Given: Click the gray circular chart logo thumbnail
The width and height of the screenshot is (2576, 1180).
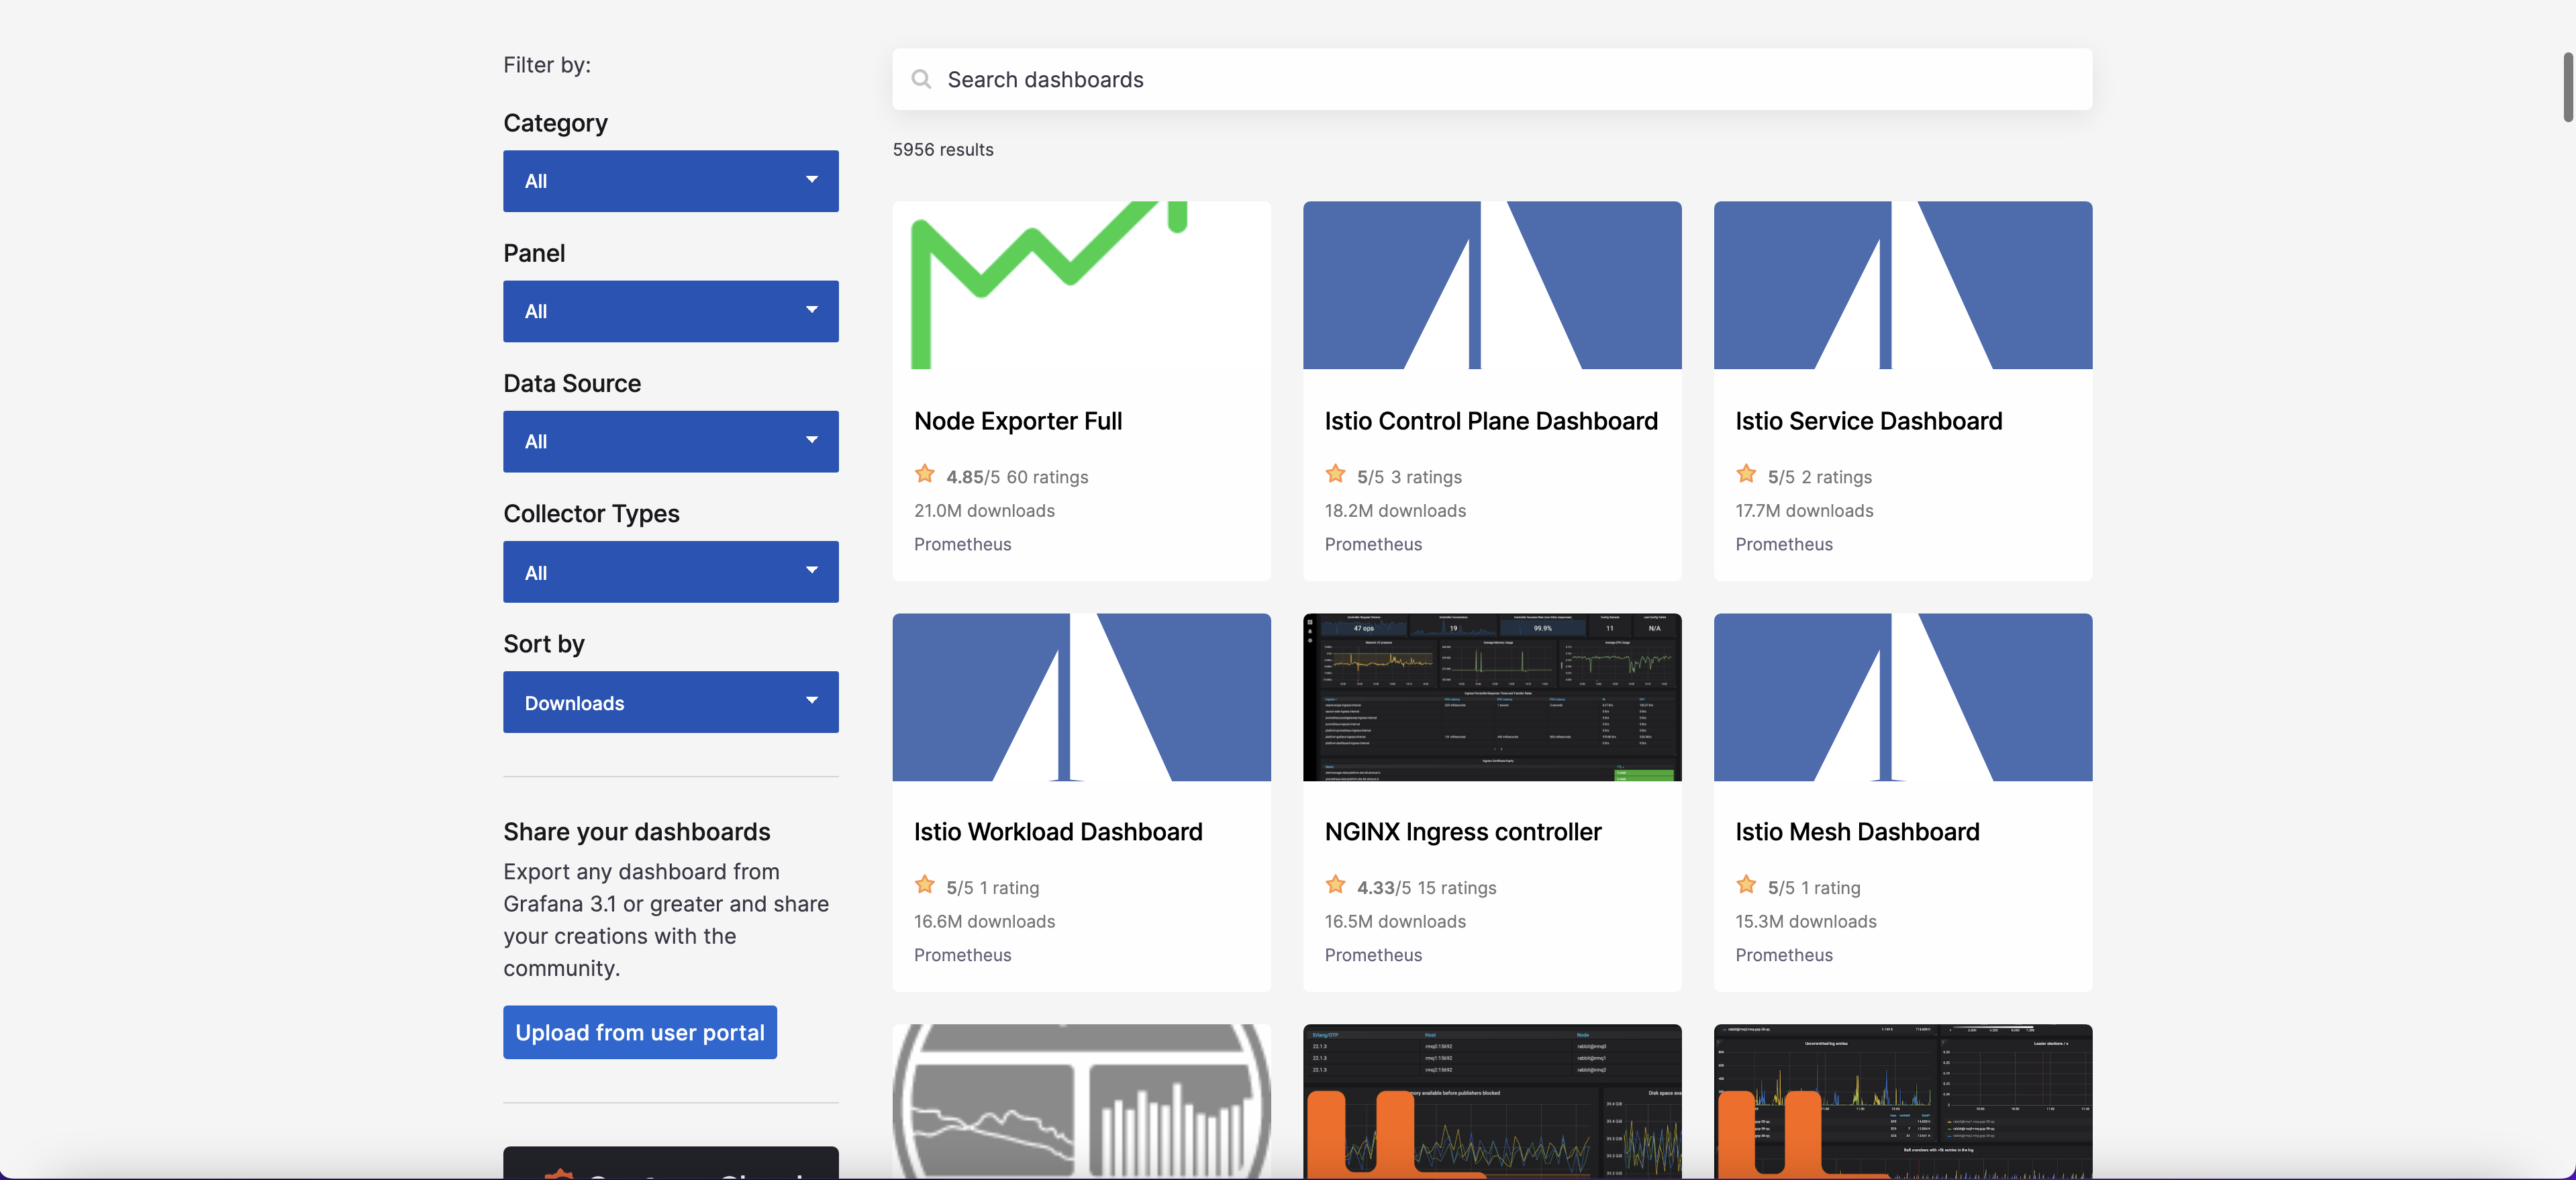Looking at the screenshot, I should (1082, 1101).
